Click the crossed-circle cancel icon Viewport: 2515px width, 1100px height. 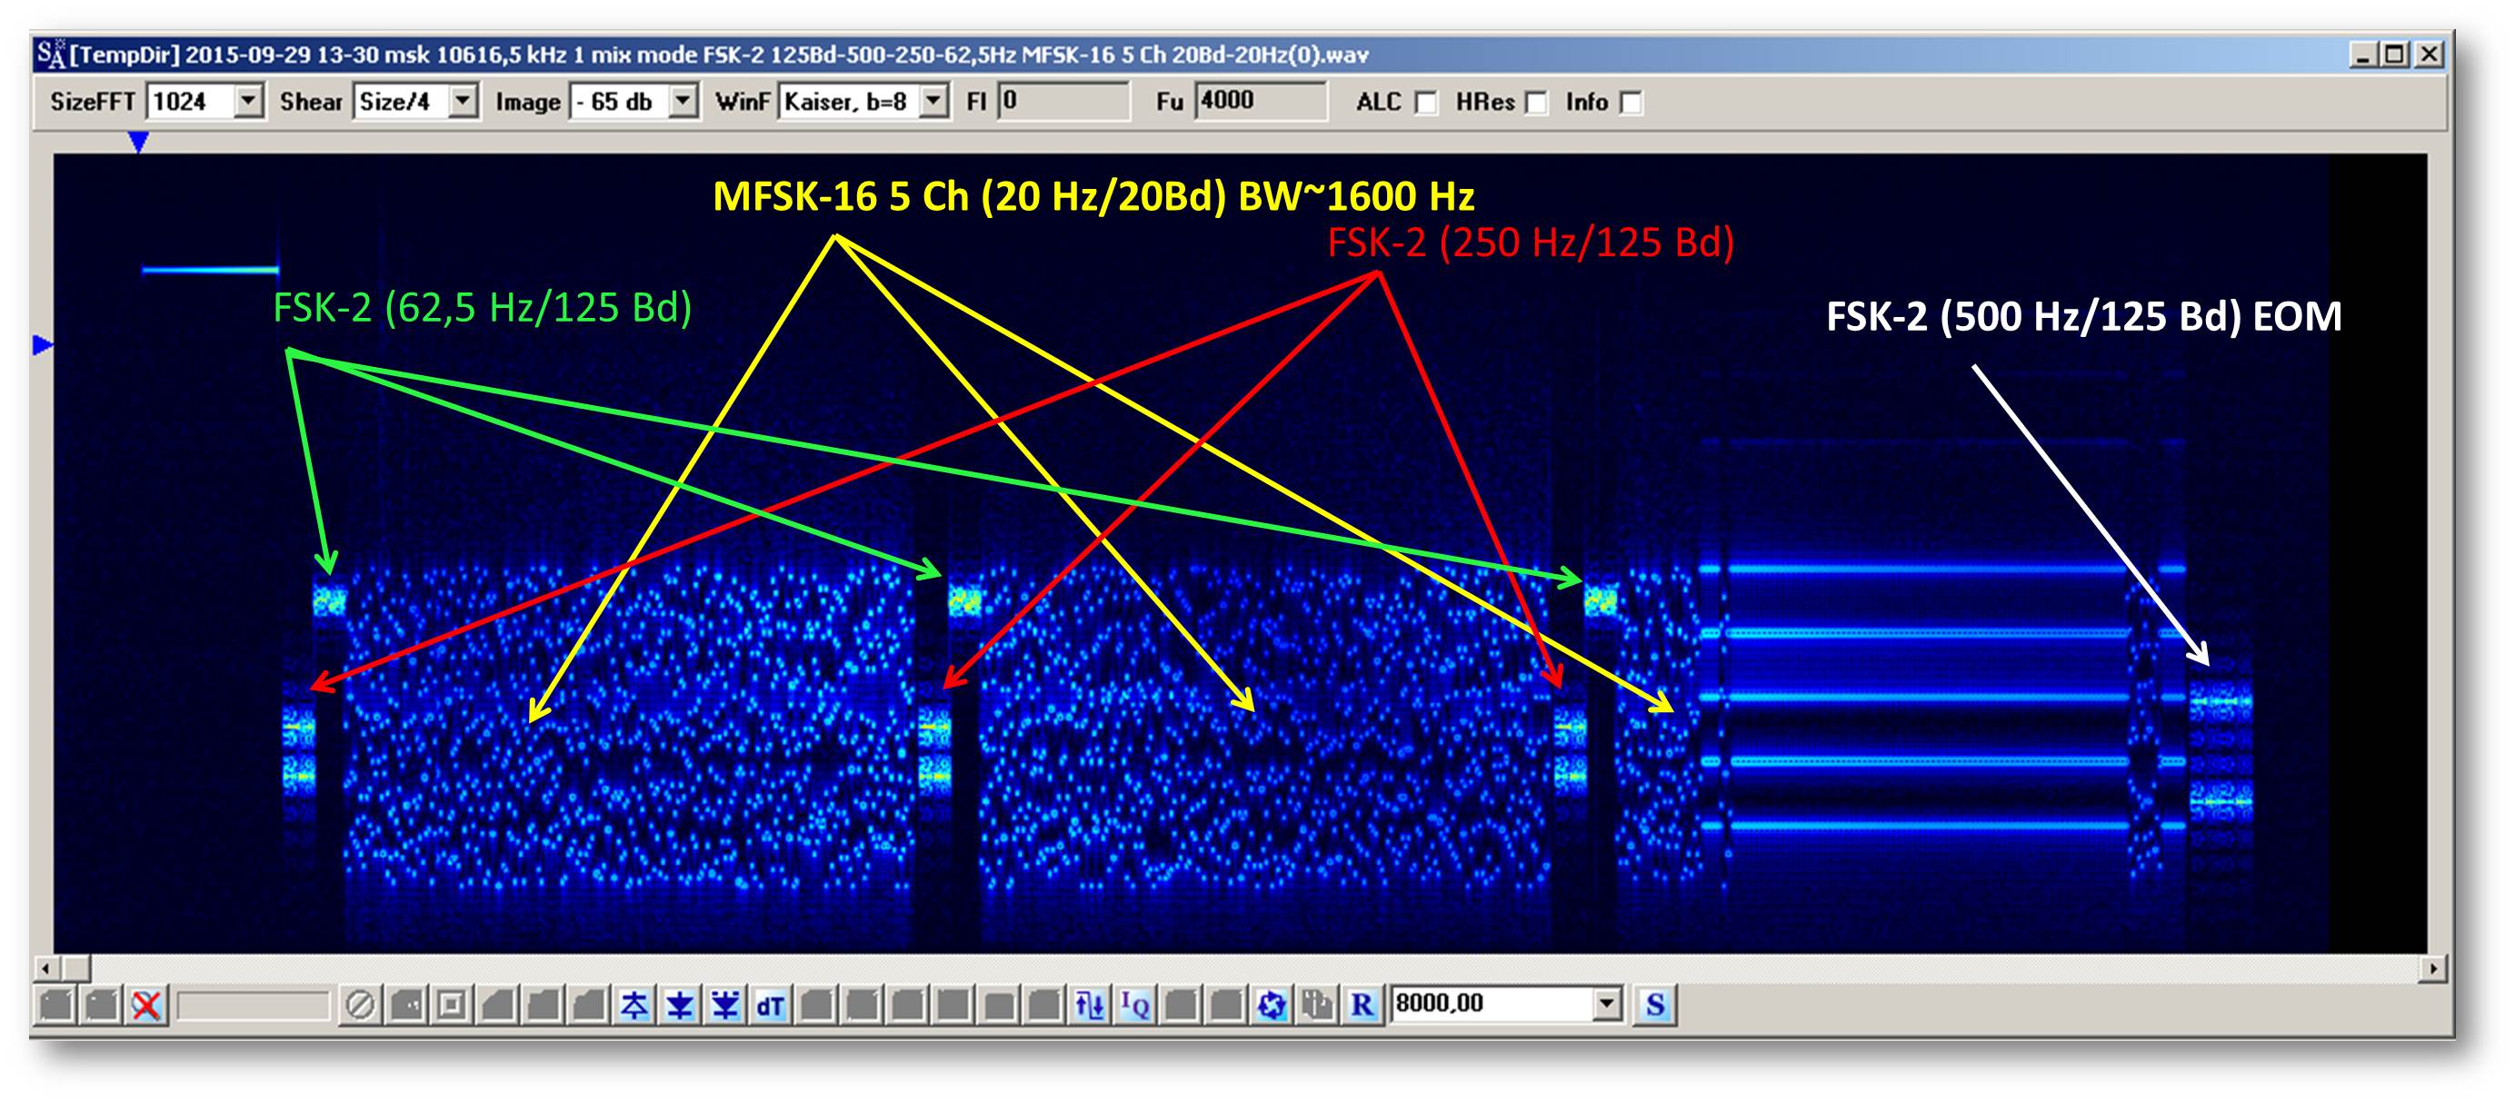[360, 1005]
